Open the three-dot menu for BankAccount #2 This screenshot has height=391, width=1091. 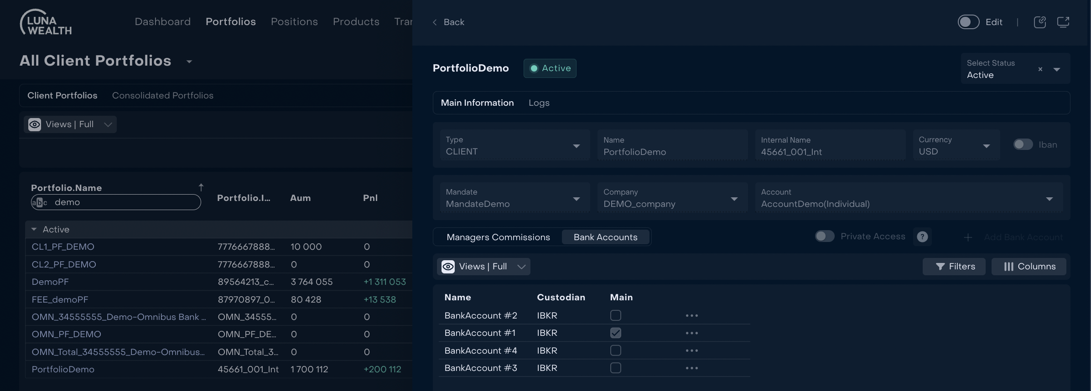(691, 315)
